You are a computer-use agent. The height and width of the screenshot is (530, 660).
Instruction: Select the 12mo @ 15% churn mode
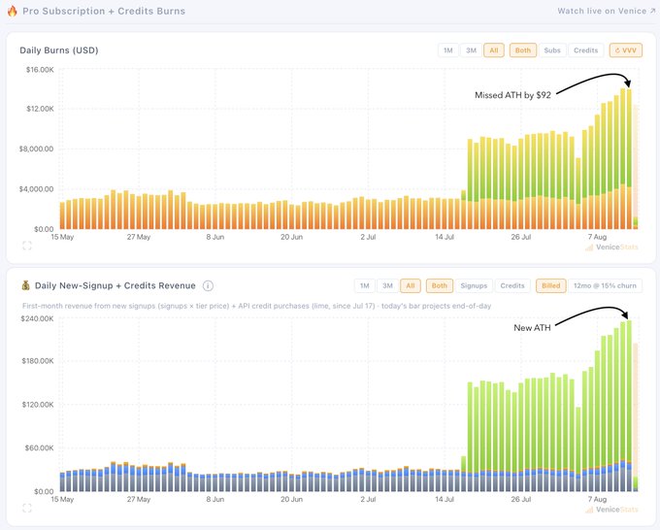[605, 285]
